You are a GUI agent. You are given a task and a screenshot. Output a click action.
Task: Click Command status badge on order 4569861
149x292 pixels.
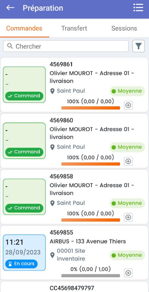[x=24, y=96]
